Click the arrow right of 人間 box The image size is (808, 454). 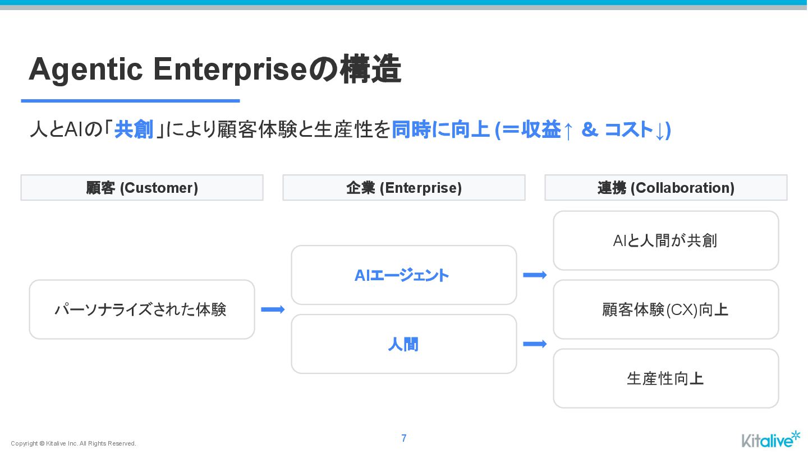(x=535, y=344)
